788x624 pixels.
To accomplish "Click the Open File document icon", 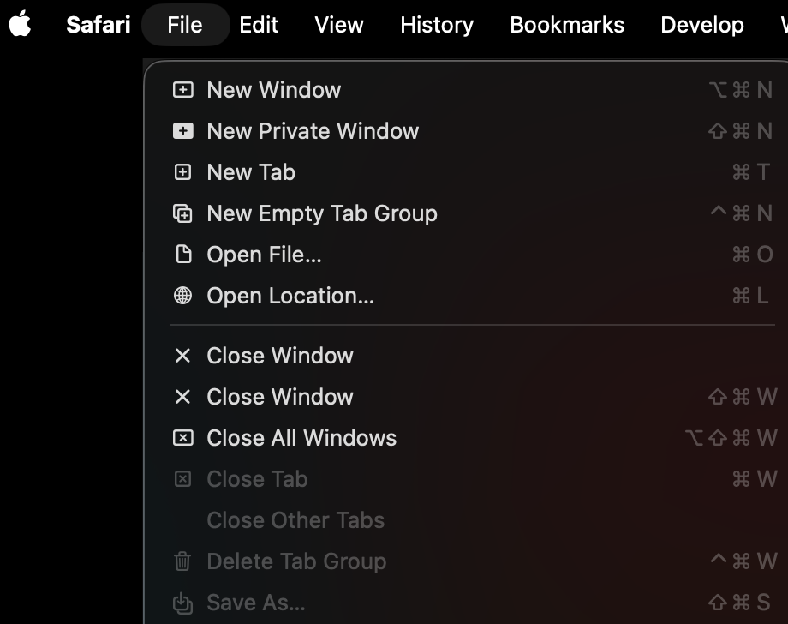I will click(x=182, y=255).
